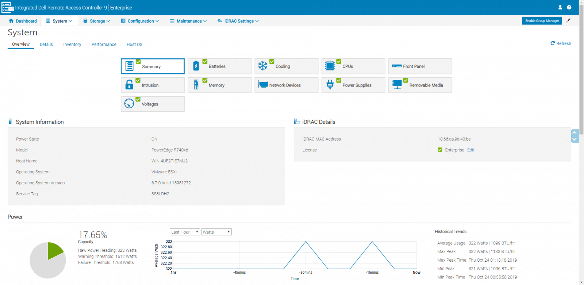Click the Edit license link

pyautogui.click(x=470, y=150)
